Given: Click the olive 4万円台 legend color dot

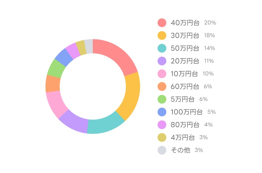Looking at the screenshot, I should point(162,137).
